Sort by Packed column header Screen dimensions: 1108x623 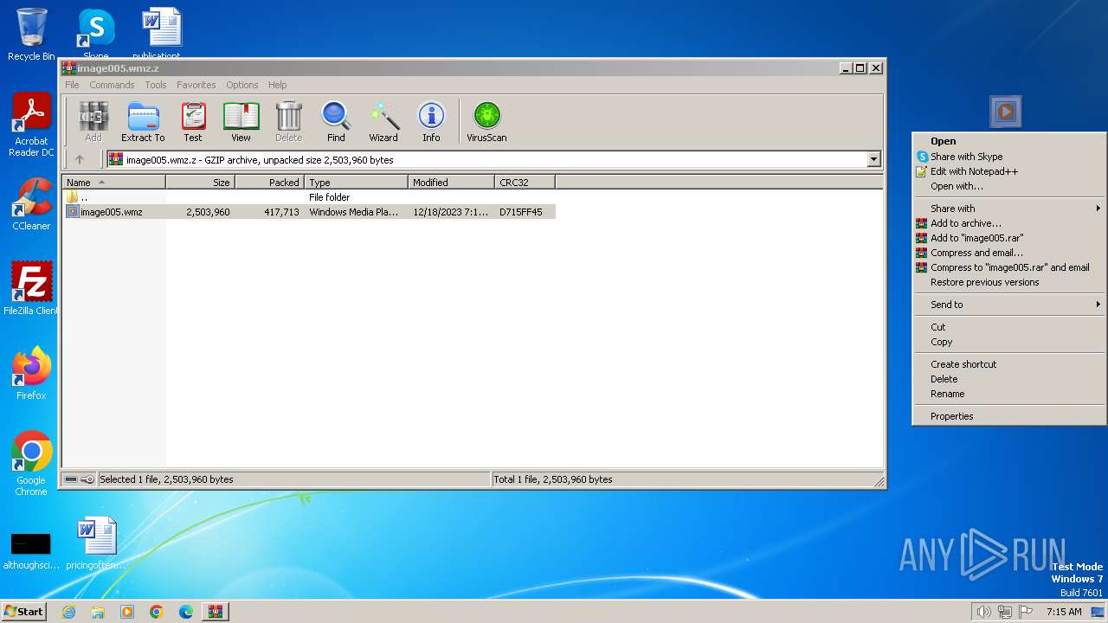tap(270, 183)
